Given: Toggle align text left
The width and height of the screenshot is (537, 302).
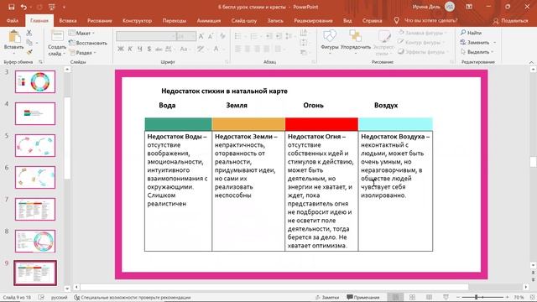Looking at the screenshot, I should (x=238, y=49).
